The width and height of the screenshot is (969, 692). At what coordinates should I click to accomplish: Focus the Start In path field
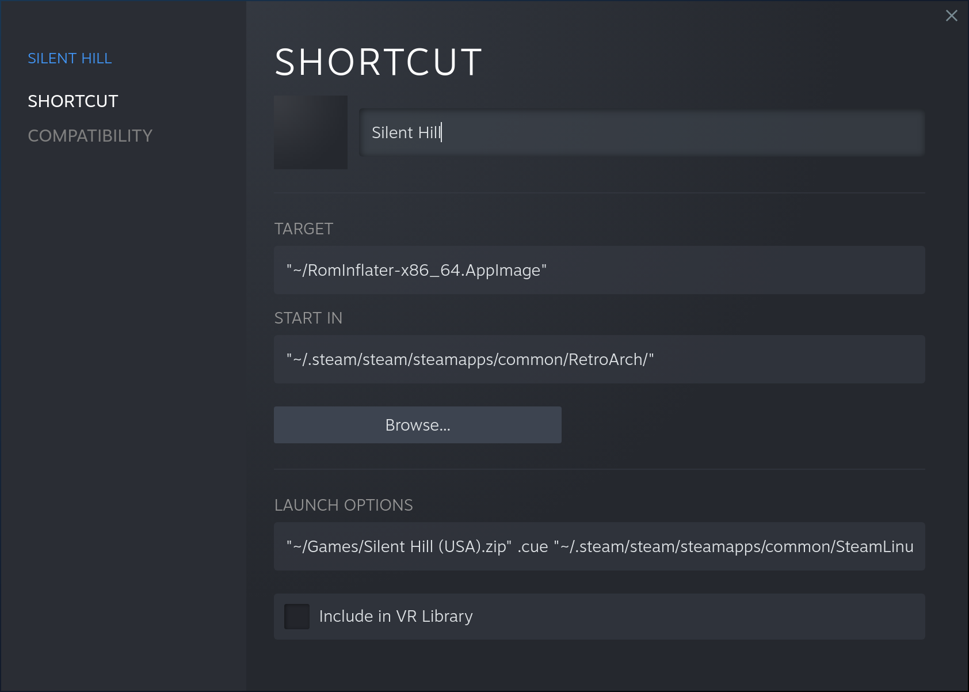(600, 359)
